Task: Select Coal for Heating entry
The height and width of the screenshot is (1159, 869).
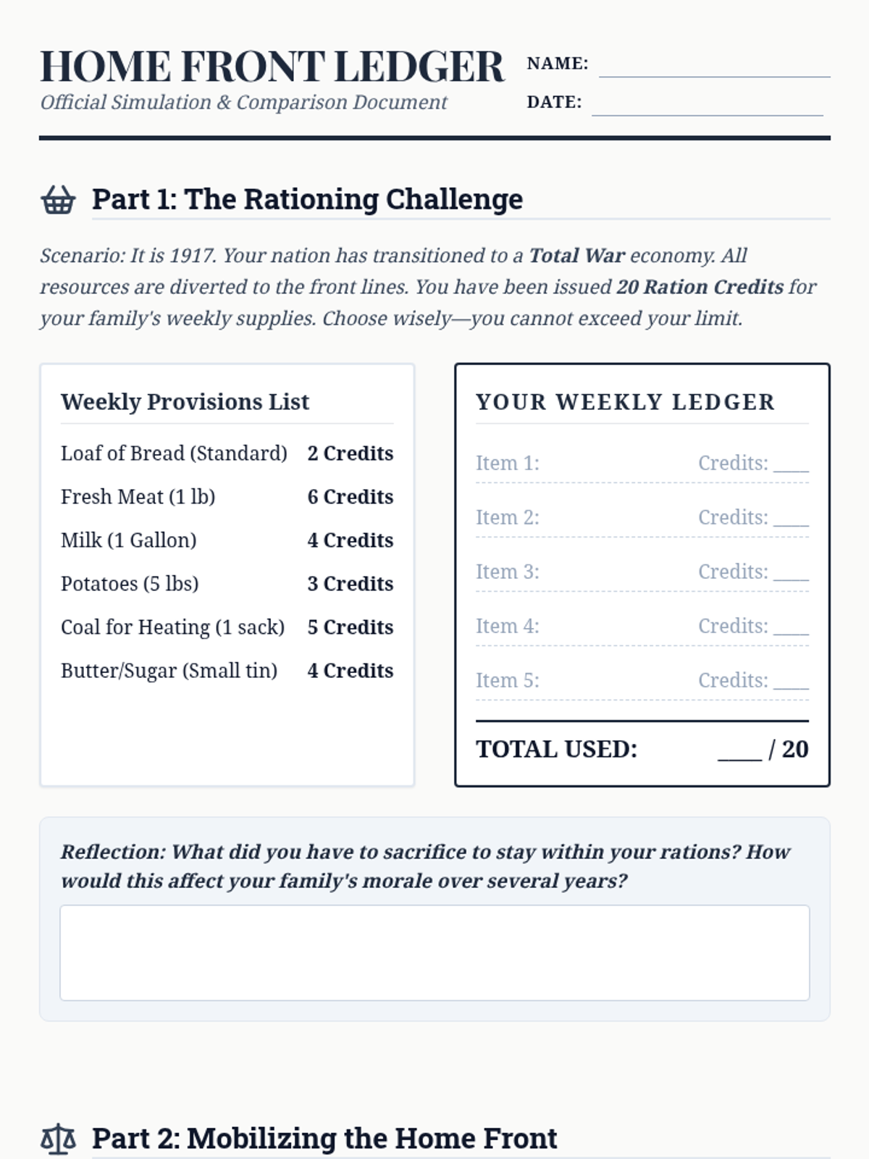Action: pyautogui.click(x=227, y=627)
